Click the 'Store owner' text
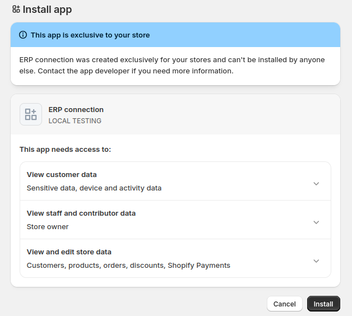The image size is (352, 316). [x=48, y=227]
